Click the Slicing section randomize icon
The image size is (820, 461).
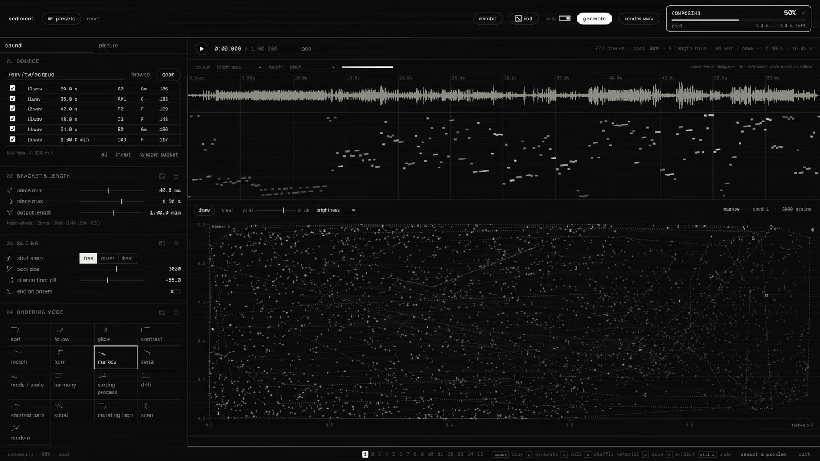pos(162,244)
